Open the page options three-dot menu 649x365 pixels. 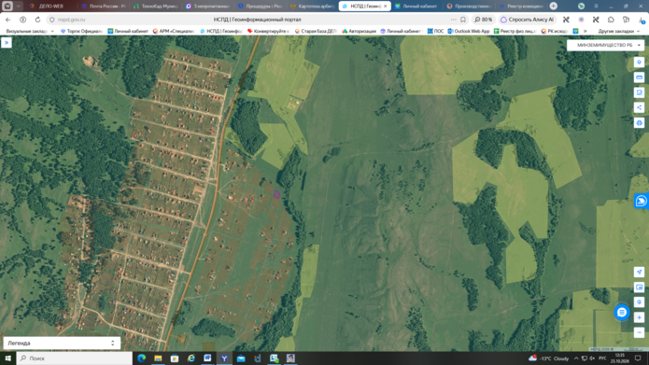(454, 20)
